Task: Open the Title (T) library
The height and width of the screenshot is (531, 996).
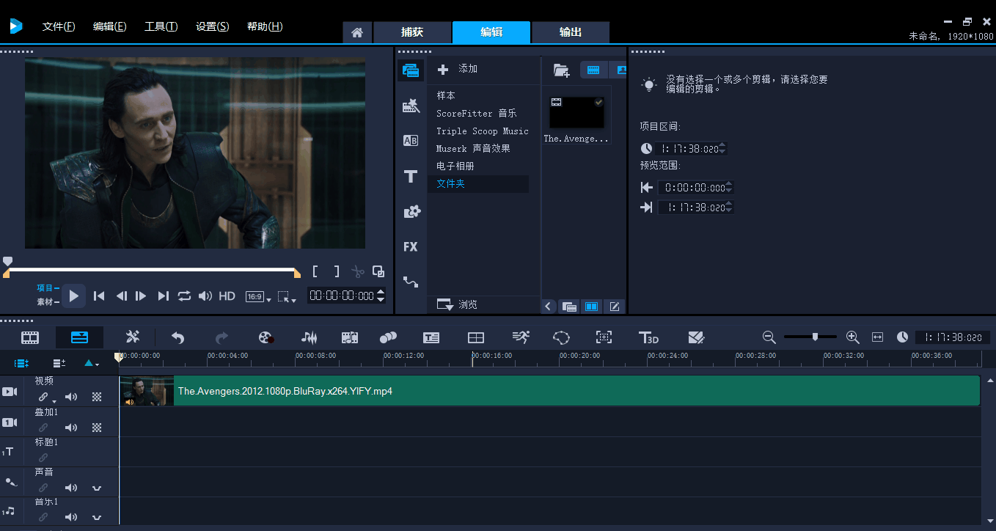Action: (x=411, y=176)
